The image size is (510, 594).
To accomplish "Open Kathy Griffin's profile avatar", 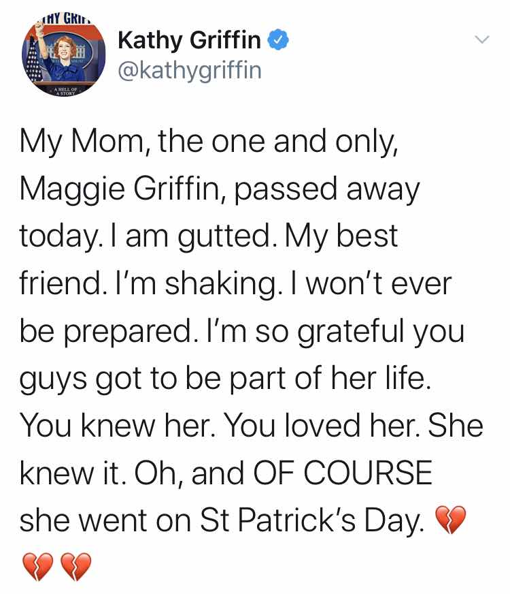I will click(x=63, y=55).
